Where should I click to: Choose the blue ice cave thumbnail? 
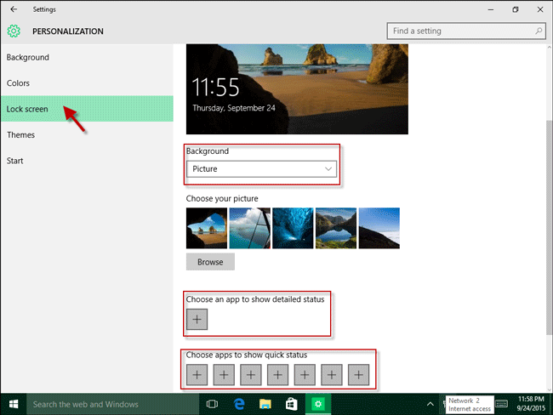pyautogui.click(x=293, y=228)
